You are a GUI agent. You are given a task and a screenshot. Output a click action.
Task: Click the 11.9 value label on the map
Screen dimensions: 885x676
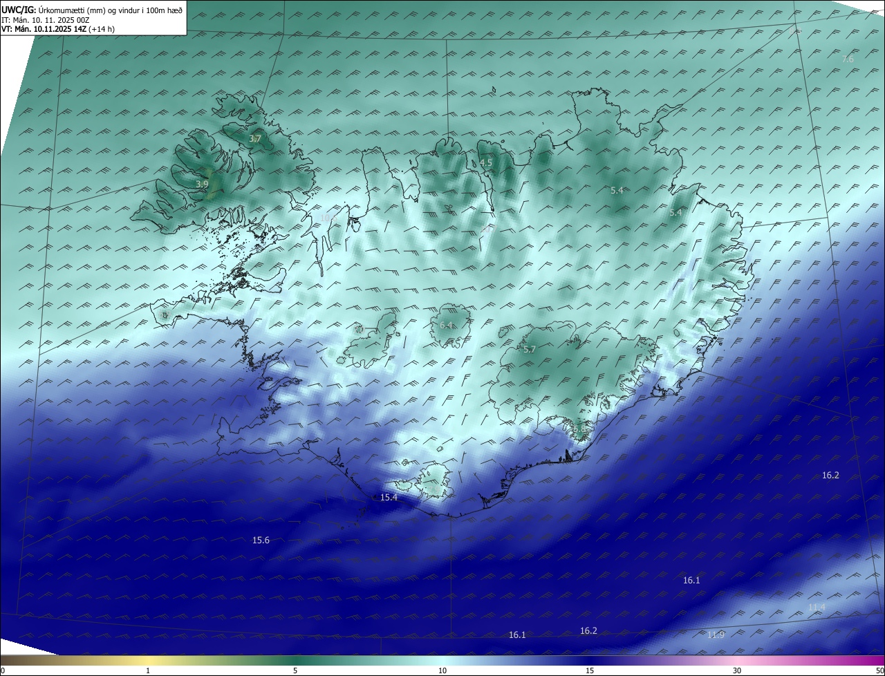pyautogui.click(x=716, y=635)
